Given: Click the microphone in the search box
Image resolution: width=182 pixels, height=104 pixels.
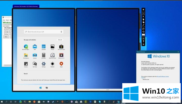Looking at the screenshot, I should [x=61, y=32].
